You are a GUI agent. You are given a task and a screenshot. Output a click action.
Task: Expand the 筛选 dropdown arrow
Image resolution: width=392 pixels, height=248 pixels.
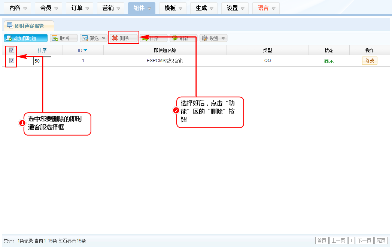(104, 38)
